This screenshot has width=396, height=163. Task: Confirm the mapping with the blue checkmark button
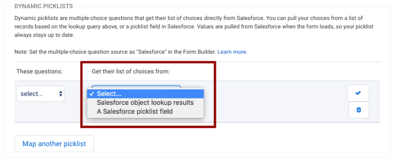(358, 93)
